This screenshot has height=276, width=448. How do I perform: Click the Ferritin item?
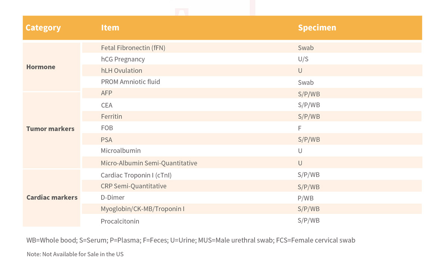pos(111,117)
